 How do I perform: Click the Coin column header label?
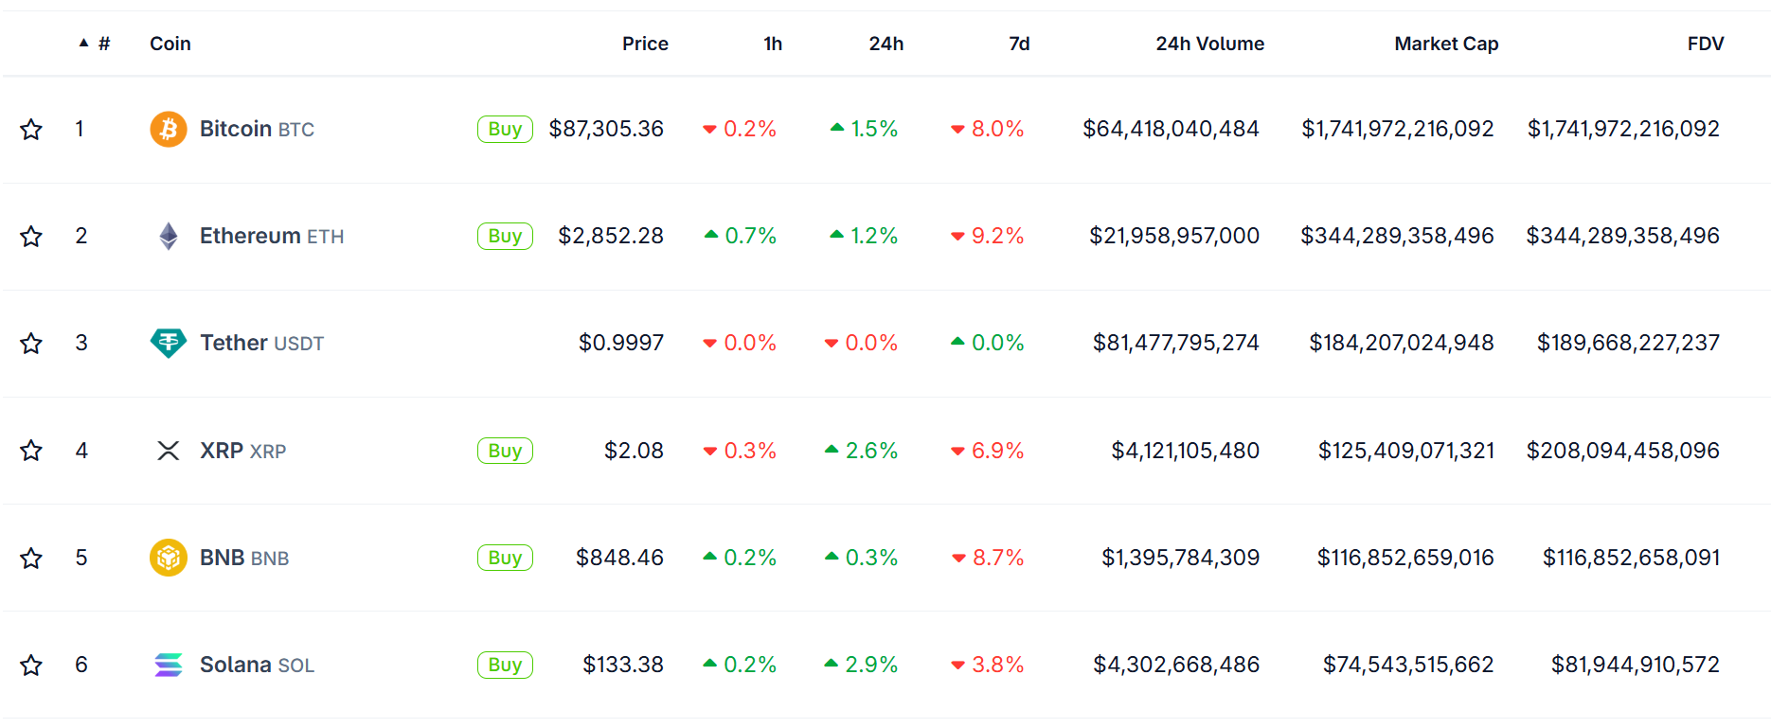tap(170, 43)
